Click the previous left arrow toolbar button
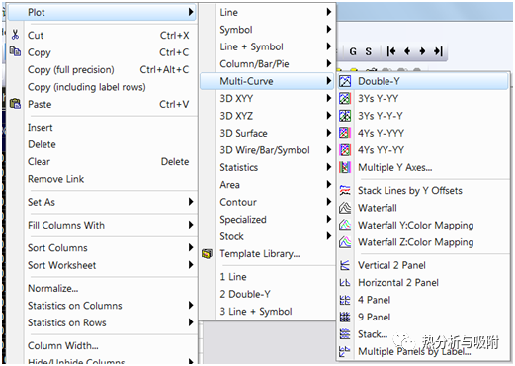 tap(407, 51)
